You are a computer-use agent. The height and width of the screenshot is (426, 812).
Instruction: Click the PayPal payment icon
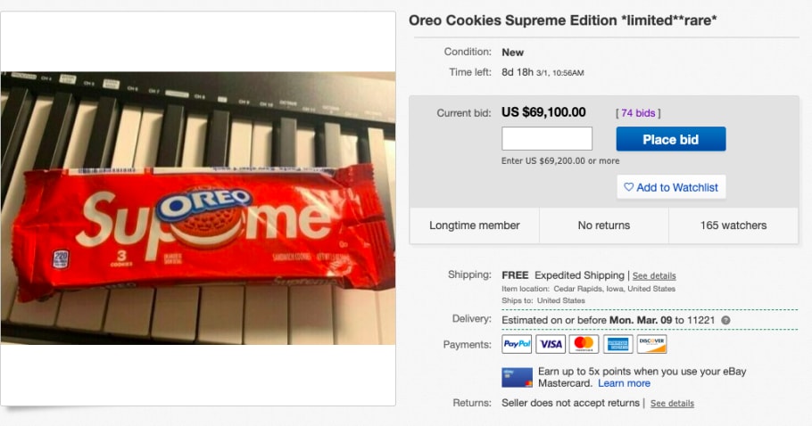coord(517,344)
